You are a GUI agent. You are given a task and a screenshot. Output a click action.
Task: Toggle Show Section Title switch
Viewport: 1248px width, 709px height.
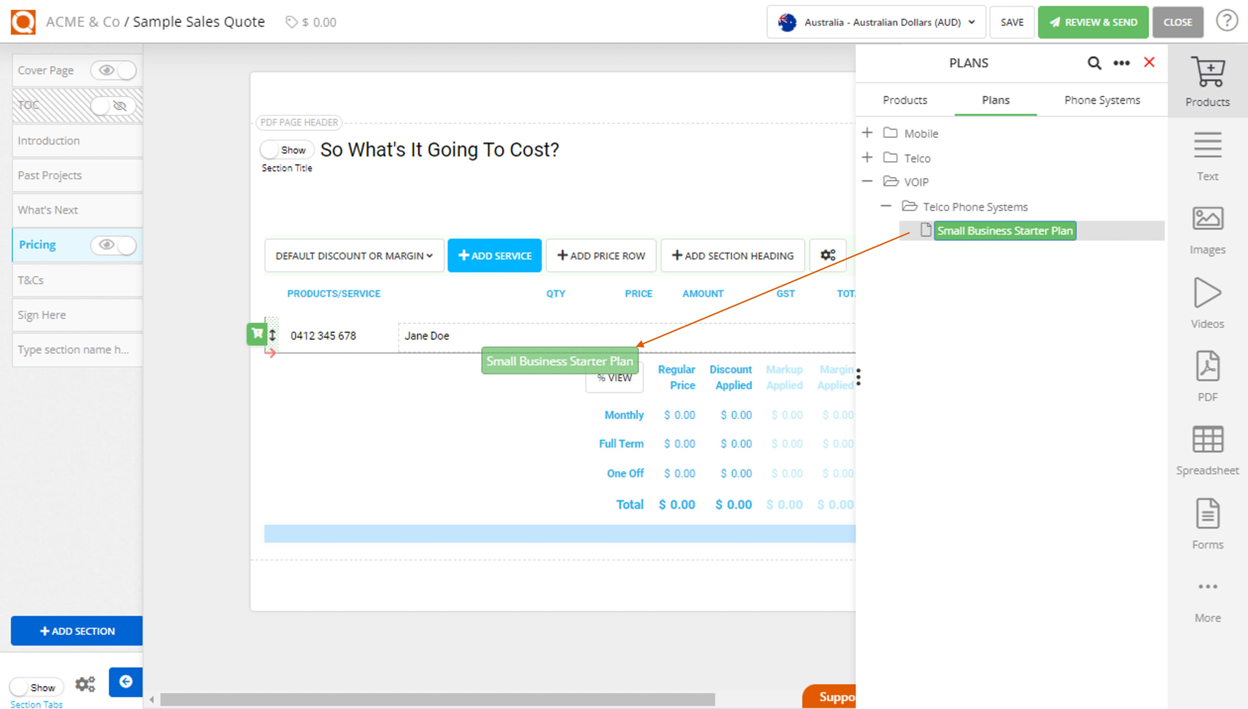(x=286, y=150)
